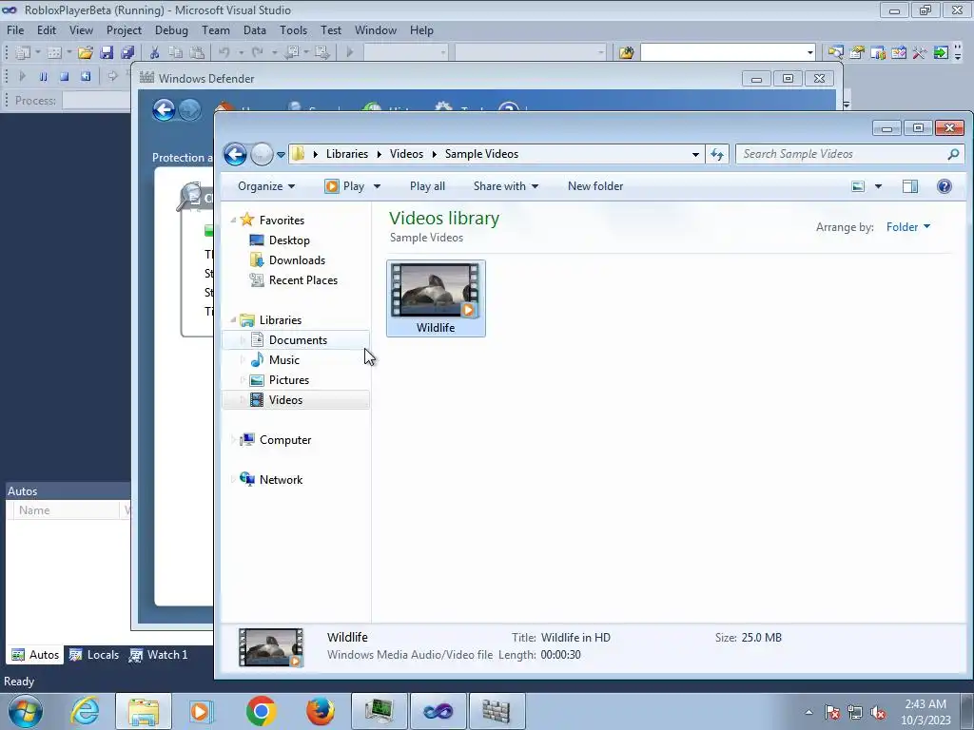This screenshot has height=730, width=974.
Task: Click the Properties Window icon in Visual Studio
Action: [x=857, y=53]
